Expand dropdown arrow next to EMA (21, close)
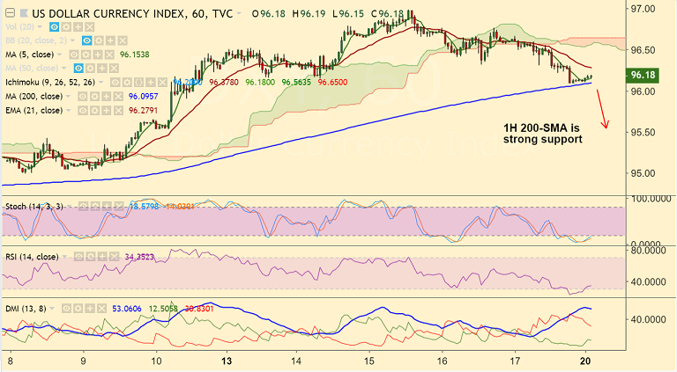This screenshot has width=677, height=372. (x=68, y=111)
